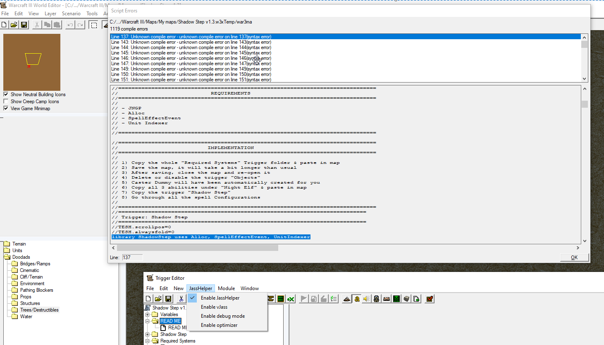Click Open Map icon in World Editor toolbar
The width and height of the screenshot is (604, 345).
(14, 25)
